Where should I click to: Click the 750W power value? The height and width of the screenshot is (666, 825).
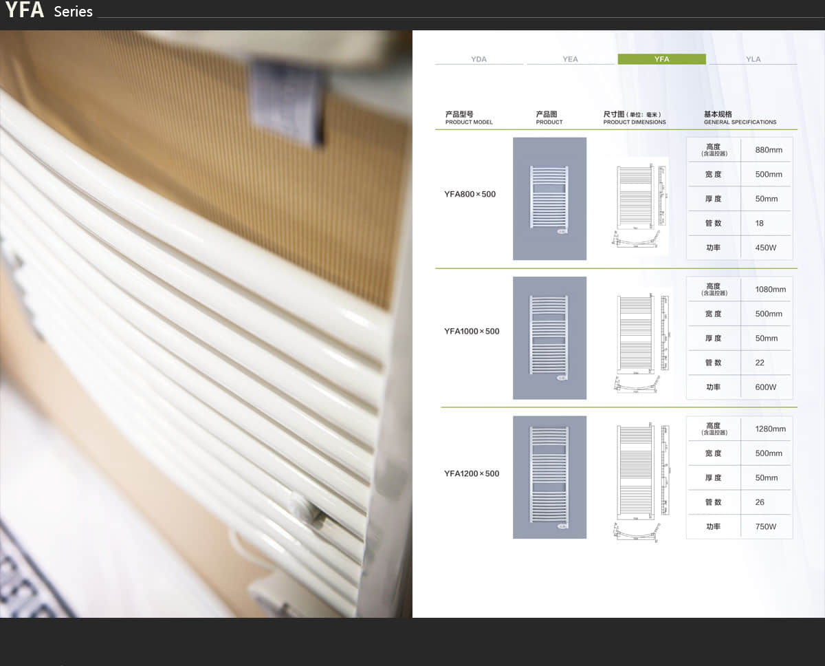[x=765, y=526]
